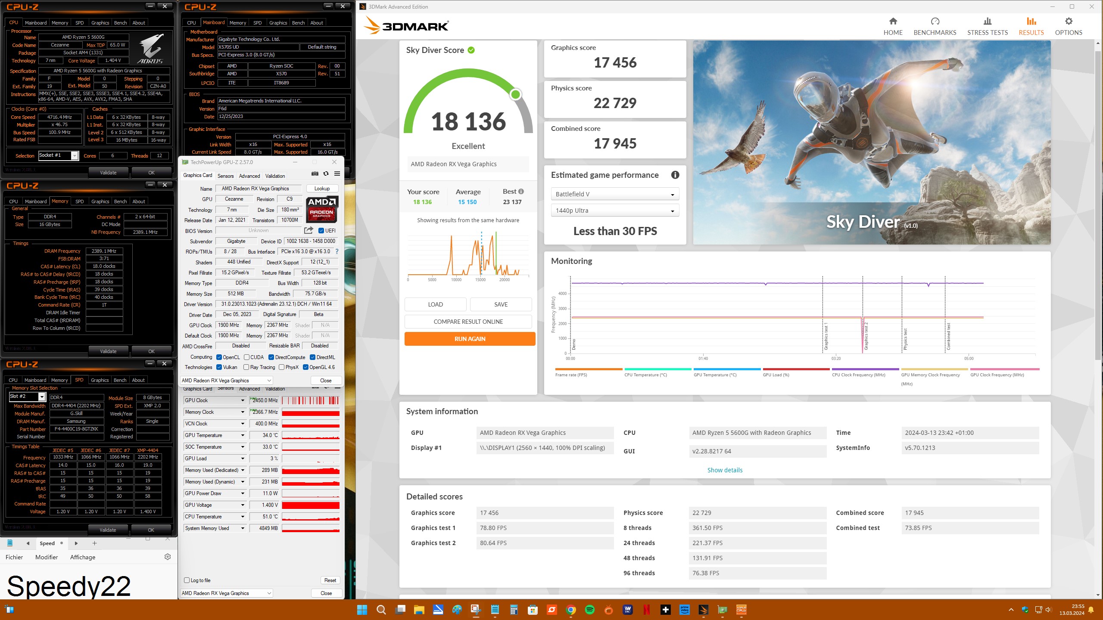The width and height of the screenshot is (1103, 620).
Task: Open Battlefield V game dropdown
Action: 615,194
